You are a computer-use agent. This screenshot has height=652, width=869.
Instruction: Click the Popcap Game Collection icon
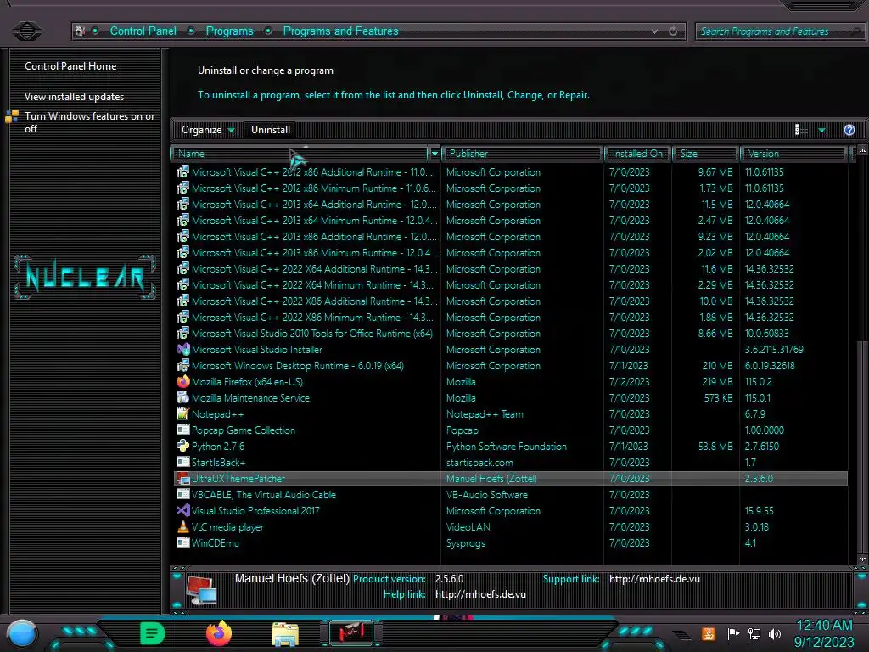pyautogui.click(x=183, y=430)
